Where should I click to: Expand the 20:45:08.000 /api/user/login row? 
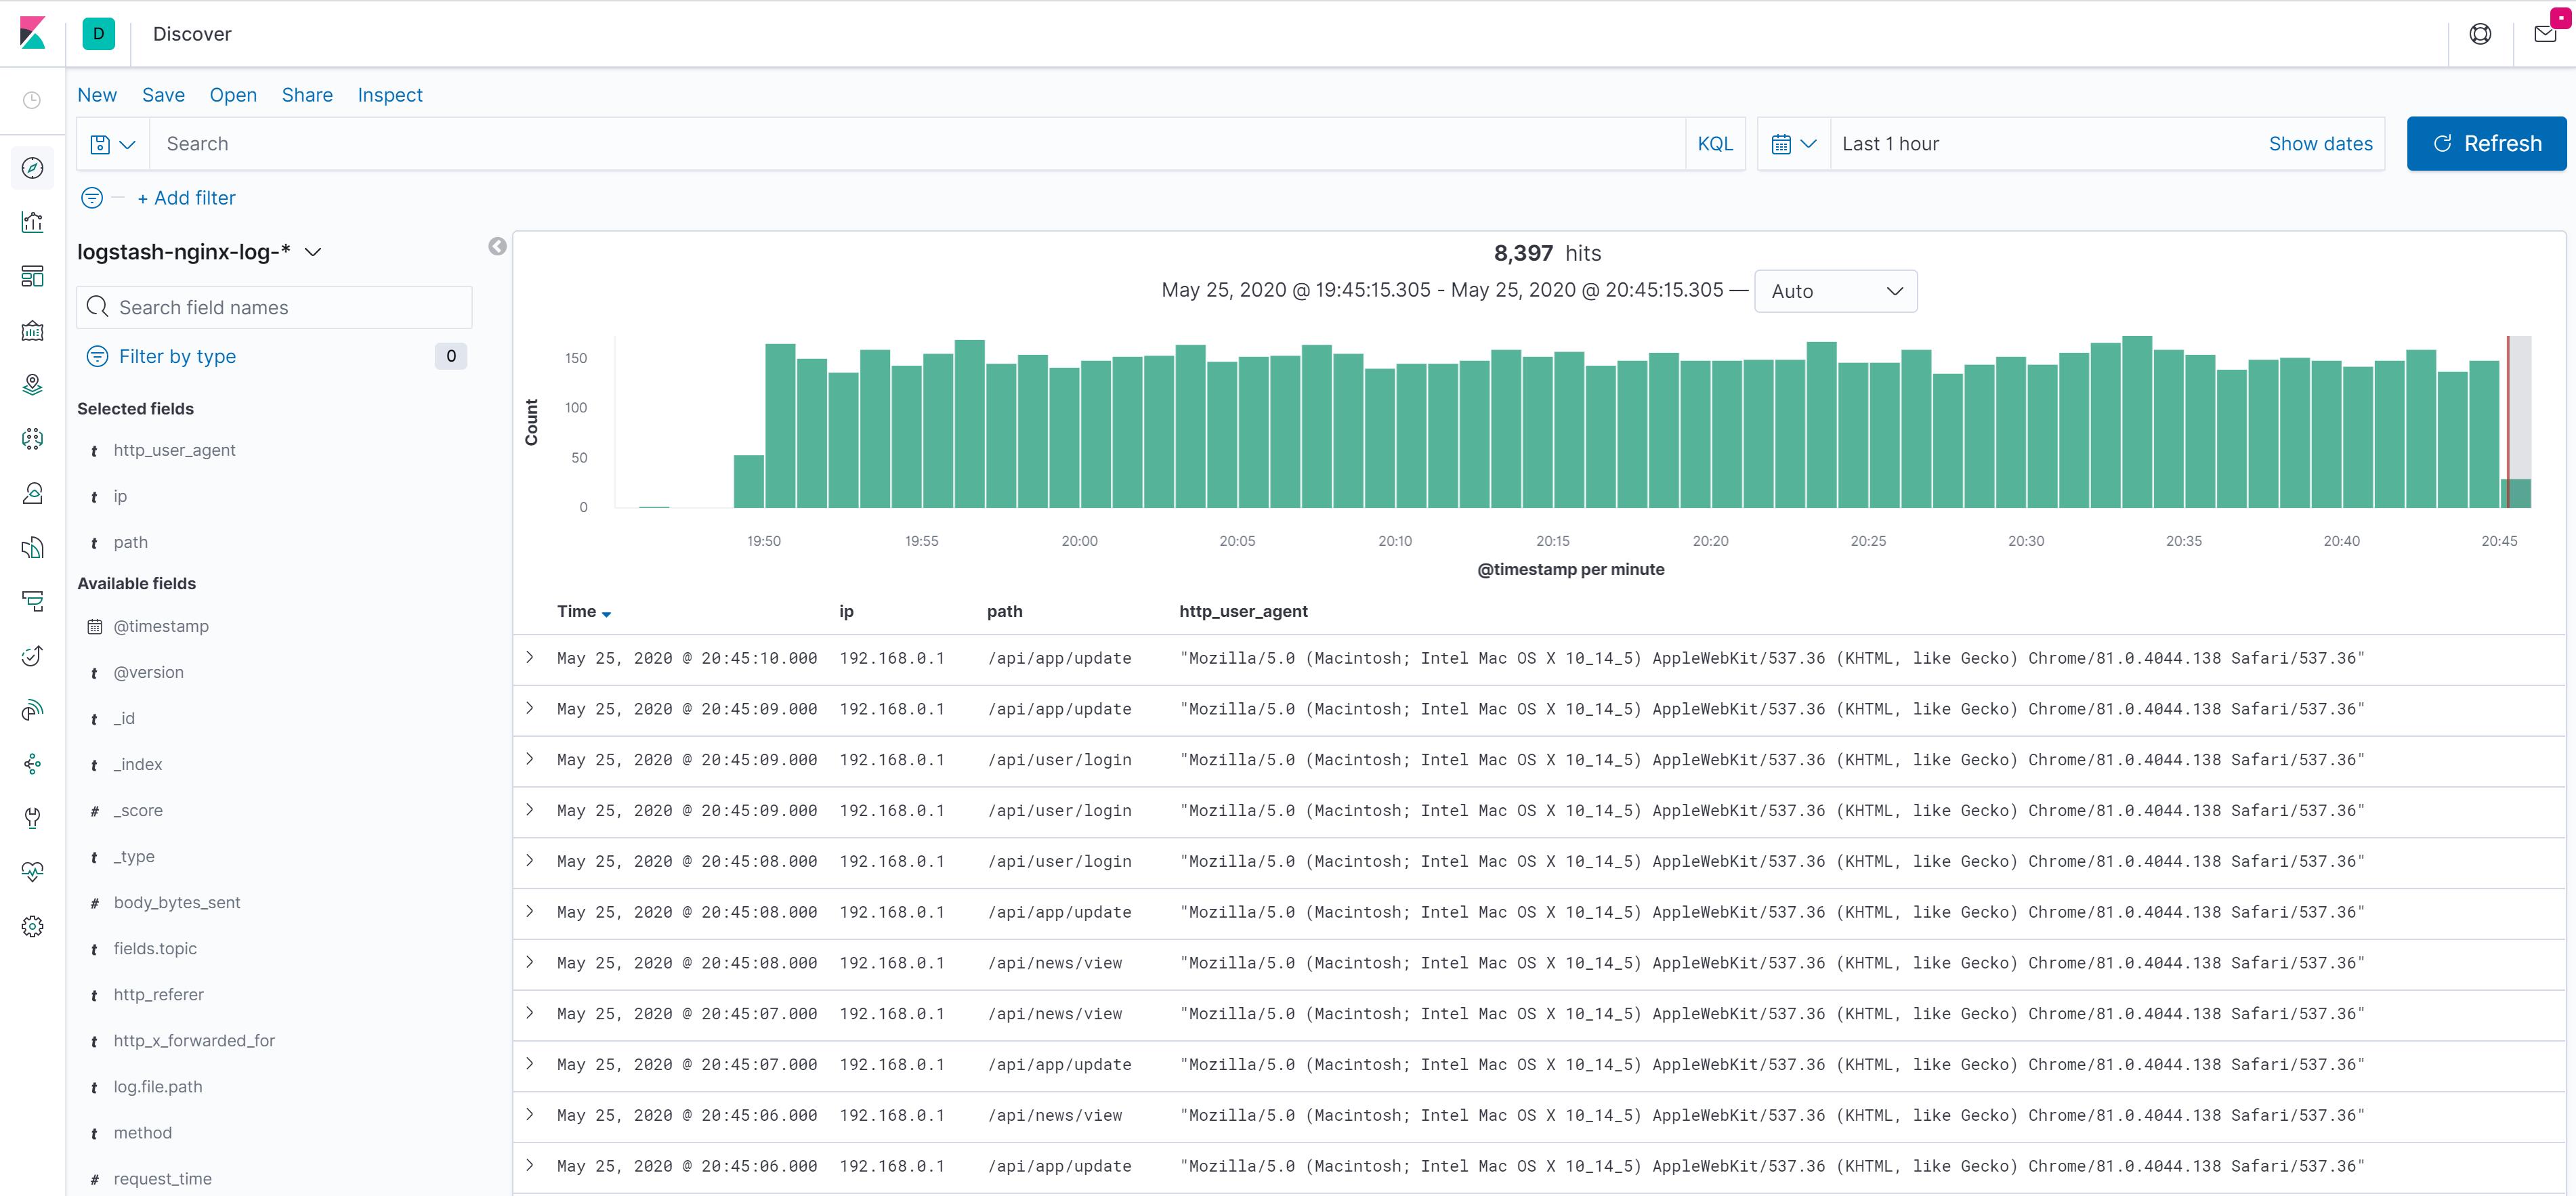pos(530,860)
